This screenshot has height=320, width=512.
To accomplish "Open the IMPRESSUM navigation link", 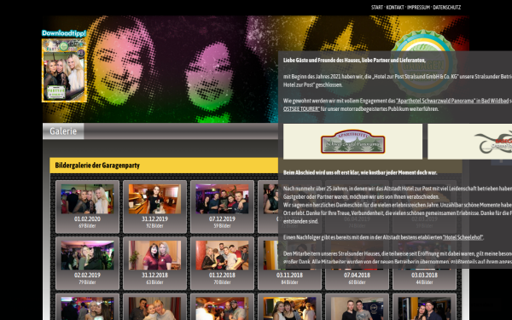I will click(x=418, y=7).
